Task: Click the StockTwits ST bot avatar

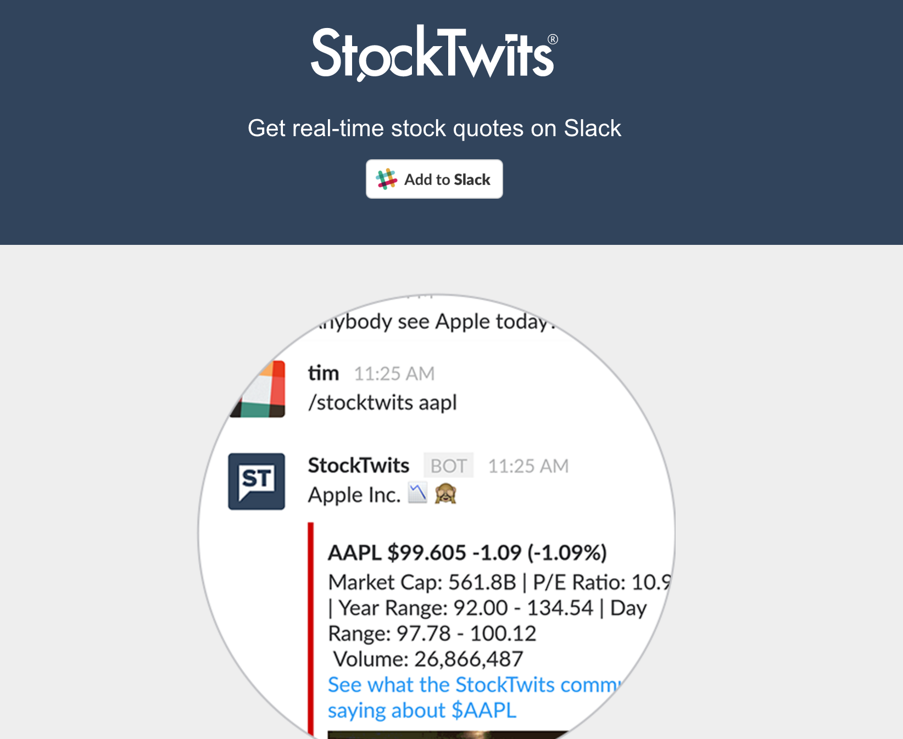Action: (257, 481)
